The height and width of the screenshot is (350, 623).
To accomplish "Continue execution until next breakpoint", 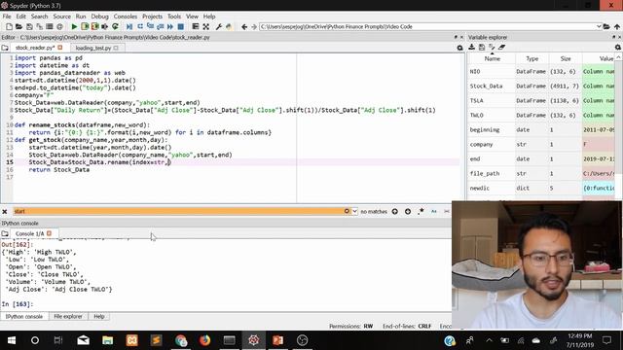I will [x=170, y=26].
